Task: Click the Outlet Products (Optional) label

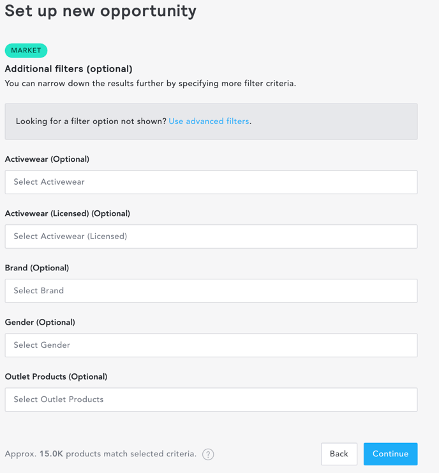Action: (56, 376)
